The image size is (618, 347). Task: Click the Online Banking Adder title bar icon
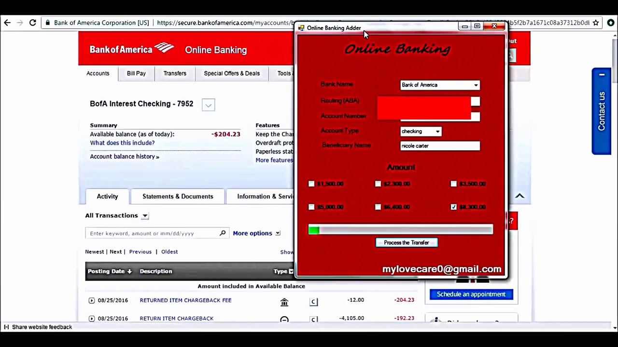click(x=301, y=28)
